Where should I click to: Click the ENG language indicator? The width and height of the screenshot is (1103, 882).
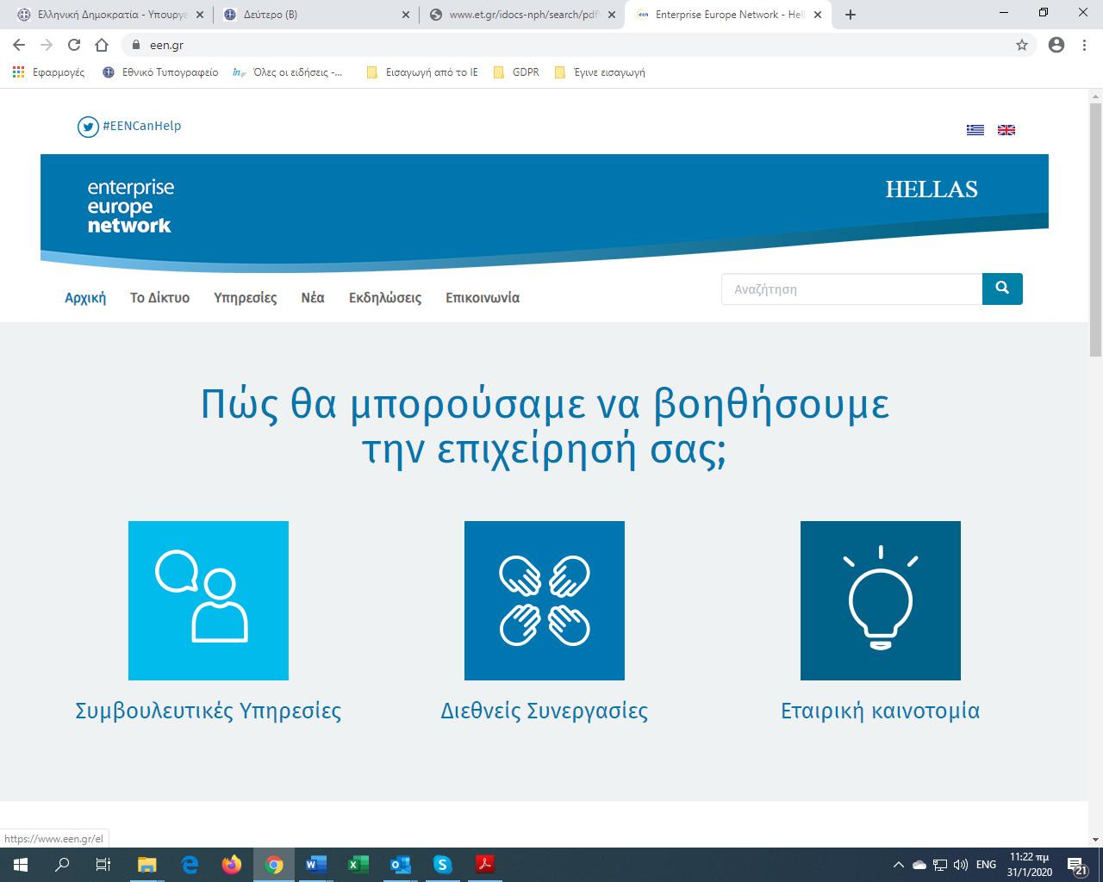click(x=987, y=865)
